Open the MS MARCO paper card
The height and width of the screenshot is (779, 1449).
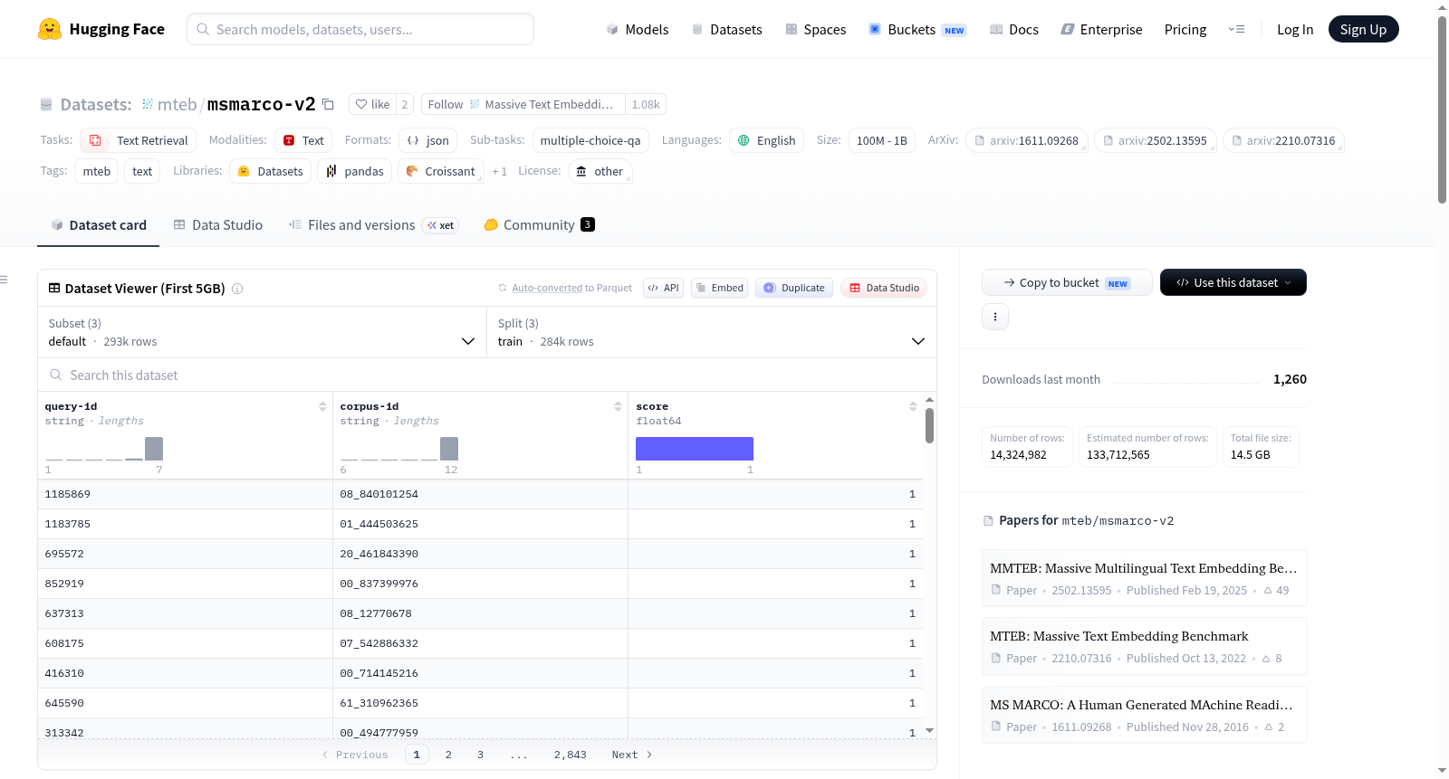[x=1144, y=715]
